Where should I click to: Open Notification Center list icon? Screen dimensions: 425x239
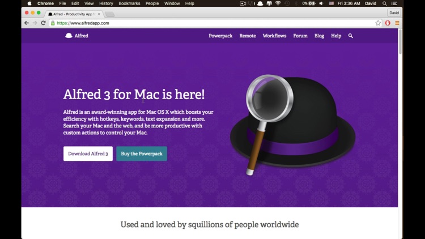pos(394,3)
